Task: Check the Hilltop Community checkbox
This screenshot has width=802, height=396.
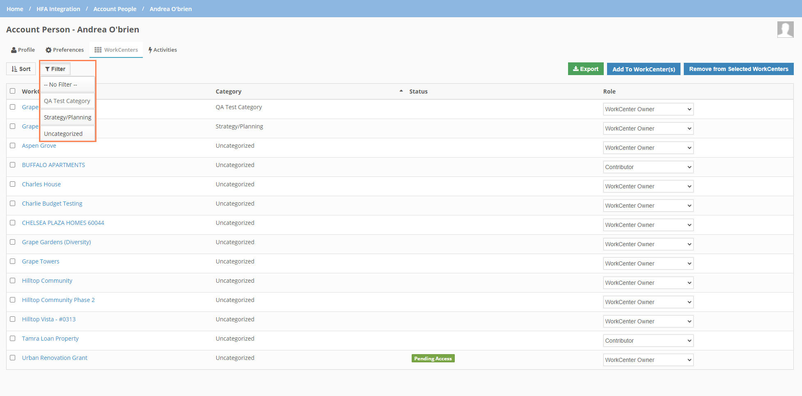Action: click(x=13, y=281)
